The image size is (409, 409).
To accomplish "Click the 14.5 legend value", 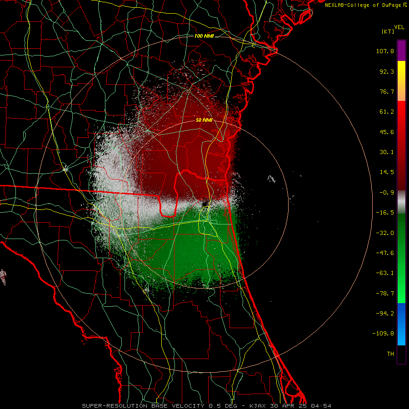I will (387, 172).
